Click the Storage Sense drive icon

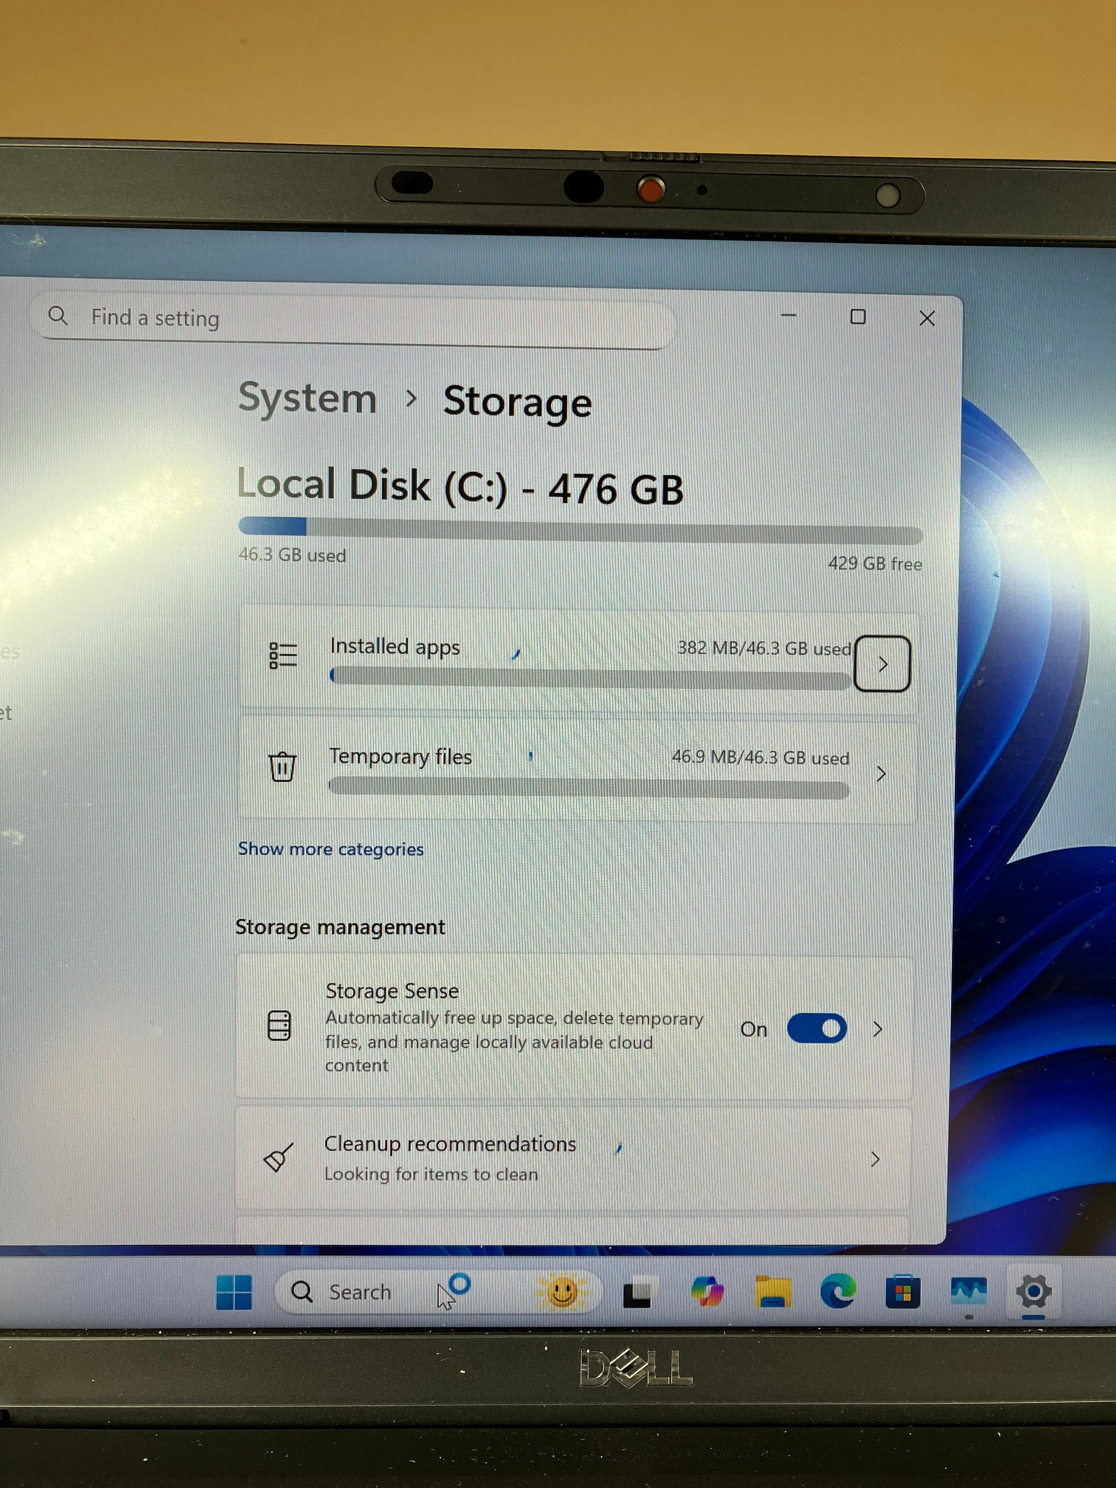pos(279,1026)
